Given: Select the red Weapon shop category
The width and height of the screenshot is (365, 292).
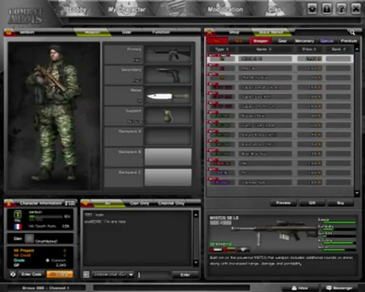Looking at the screenshot, I should (260, 41).
